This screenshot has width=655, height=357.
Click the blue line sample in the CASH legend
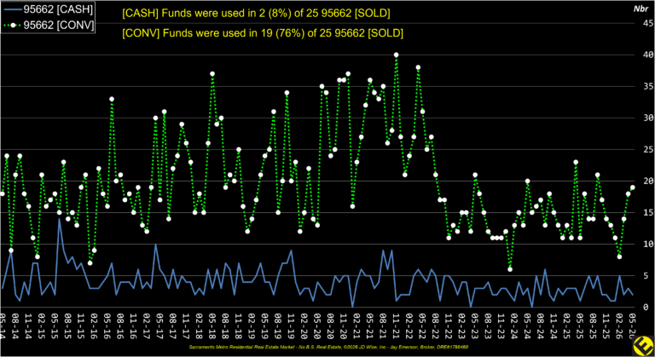(12, 9)
